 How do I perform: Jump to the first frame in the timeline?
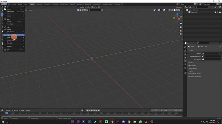coord(87,110)
